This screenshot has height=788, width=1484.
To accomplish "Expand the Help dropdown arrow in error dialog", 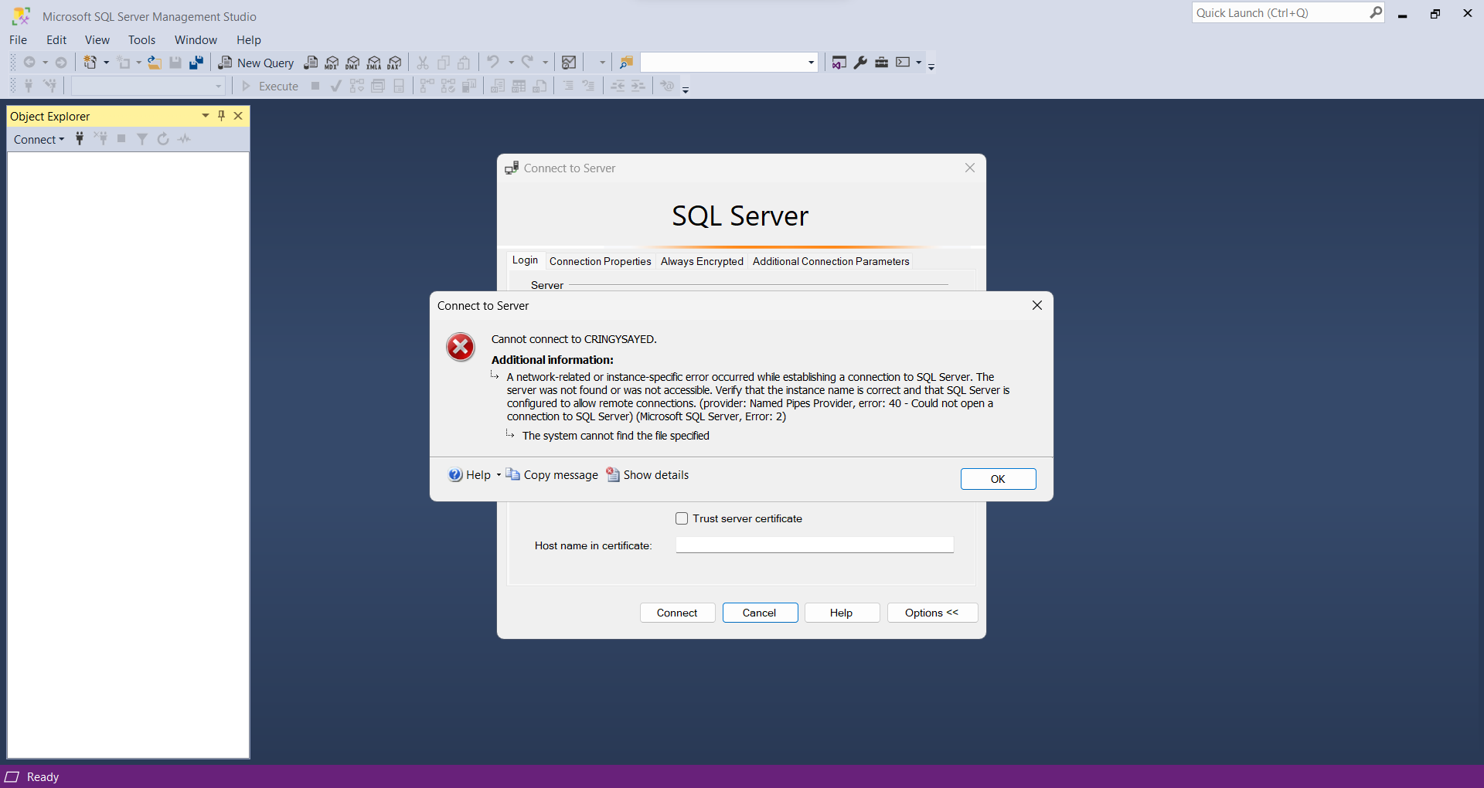I will click(x=499, y=475).
